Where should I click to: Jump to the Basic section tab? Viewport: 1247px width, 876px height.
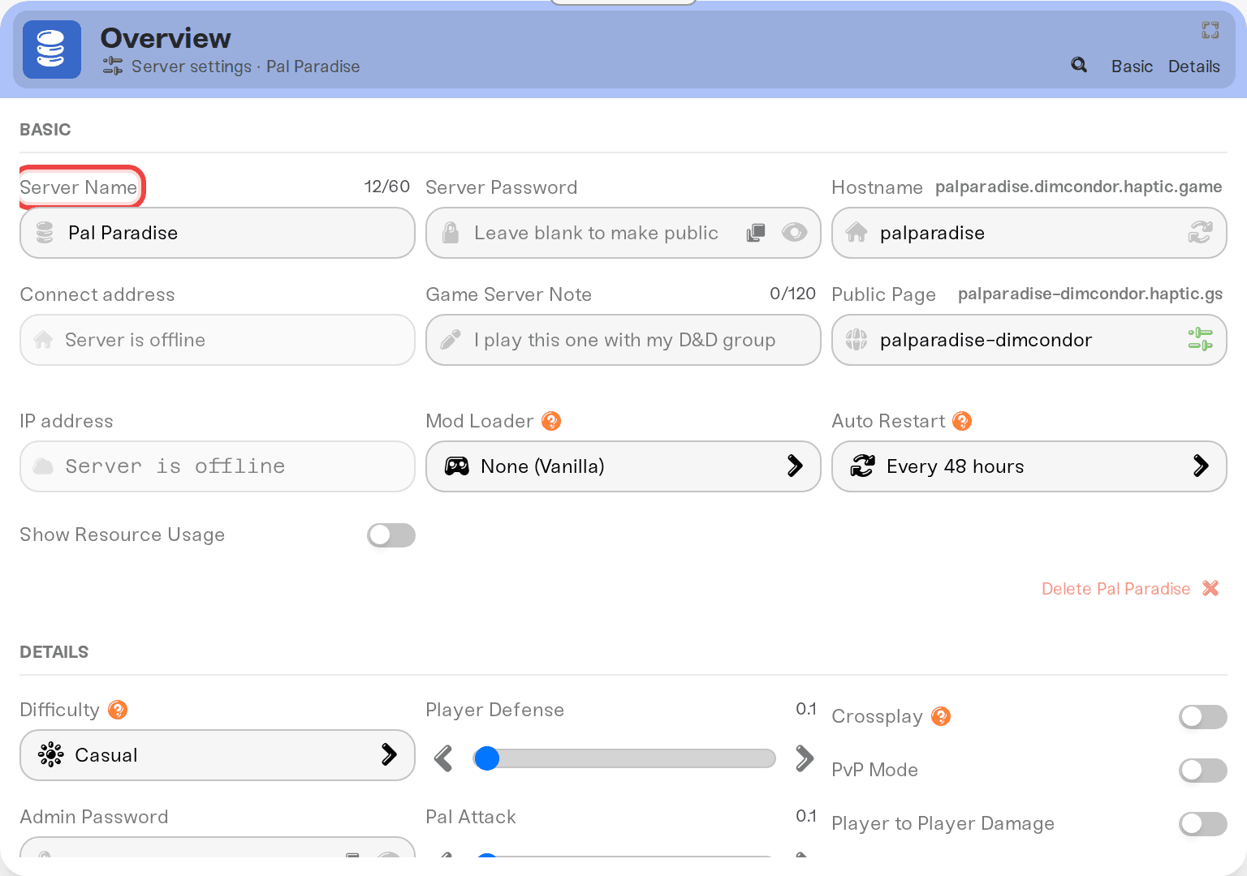coord(1132,67)
